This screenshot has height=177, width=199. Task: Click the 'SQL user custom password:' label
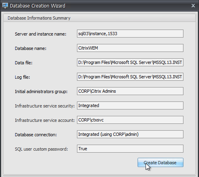41,149
